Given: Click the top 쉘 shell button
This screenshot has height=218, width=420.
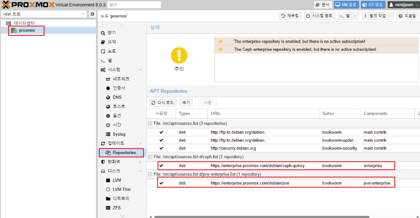Looking at the screenshot, I should [345, 16].
